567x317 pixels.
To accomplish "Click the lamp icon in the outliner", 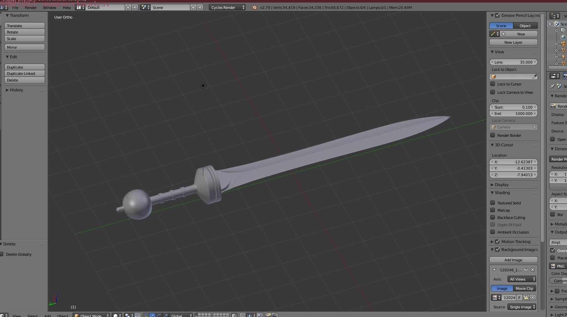I will [x=563, y=57].
